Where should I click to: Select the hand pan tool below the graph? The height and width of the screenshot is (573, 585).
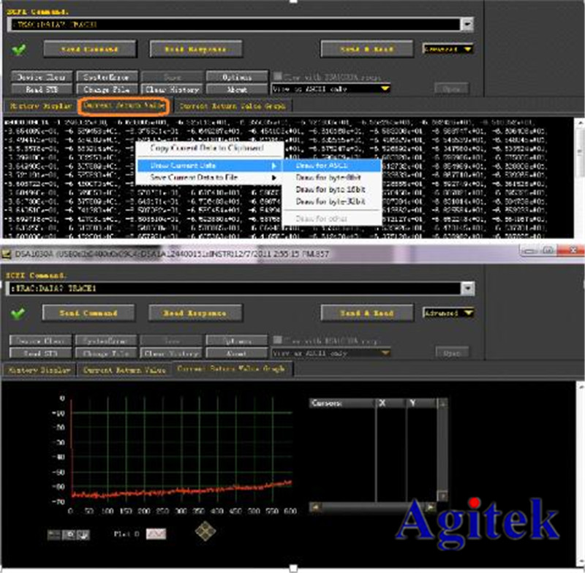83,535
